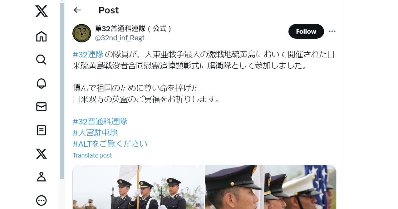Viewport: 398px width, 209px height.
Task: Open Premium X icon in sidebar
Action: (41, 154)
